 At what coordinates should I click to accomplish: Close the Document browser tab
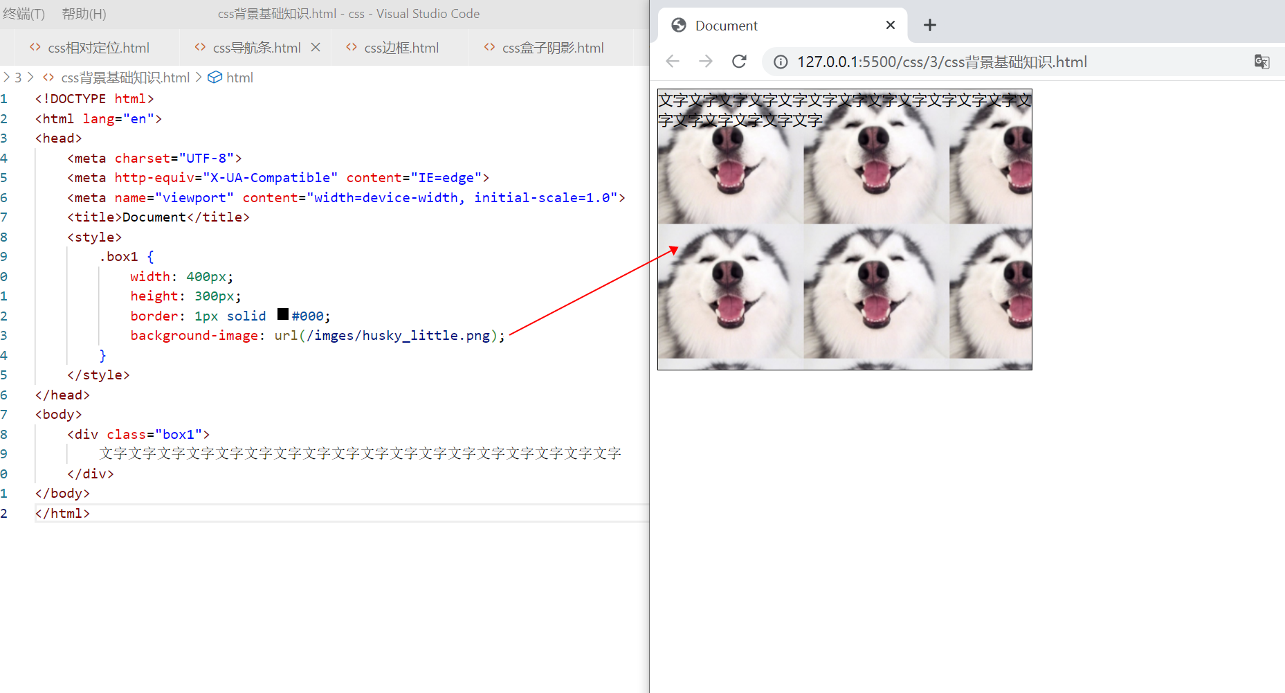(891, 25)
